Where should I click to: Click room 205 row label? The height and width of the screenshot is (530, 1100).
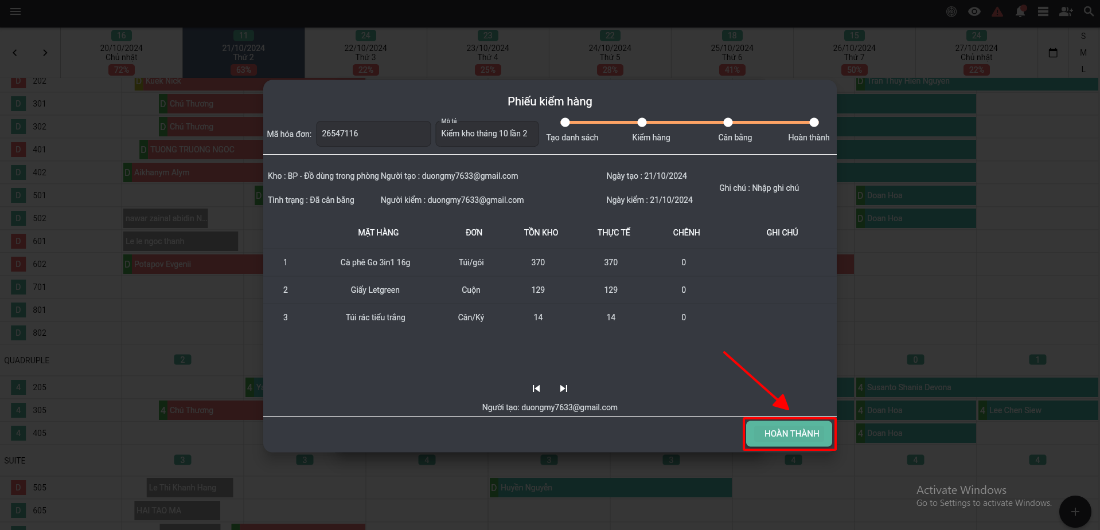(x=40, y=387)
